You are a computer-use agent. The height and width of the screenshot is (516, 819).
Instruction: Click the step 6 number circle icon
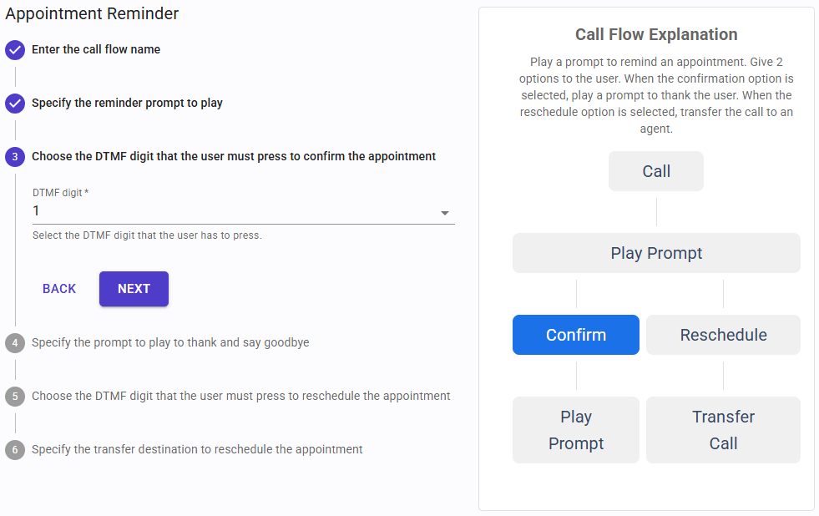[15, 450]
